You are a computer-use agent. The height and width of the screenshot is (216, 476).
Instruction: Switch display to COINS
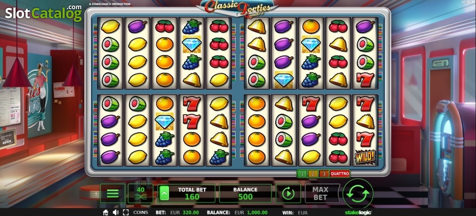[x=140, y=212]
